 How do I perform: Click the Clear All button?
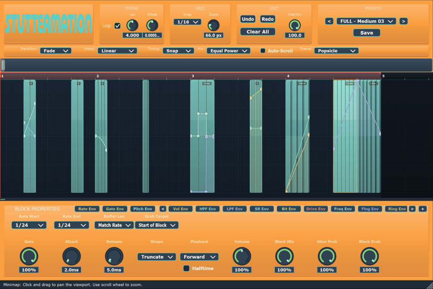coord(258,32)
